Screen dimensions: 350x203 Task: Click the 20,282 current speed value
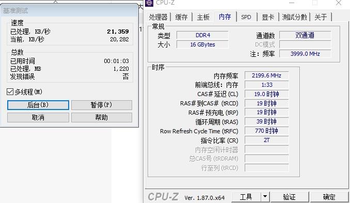click(x=119, y=39)
